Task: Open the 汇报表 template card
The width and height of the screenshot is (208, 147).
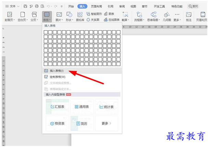Action: [58, 107]
